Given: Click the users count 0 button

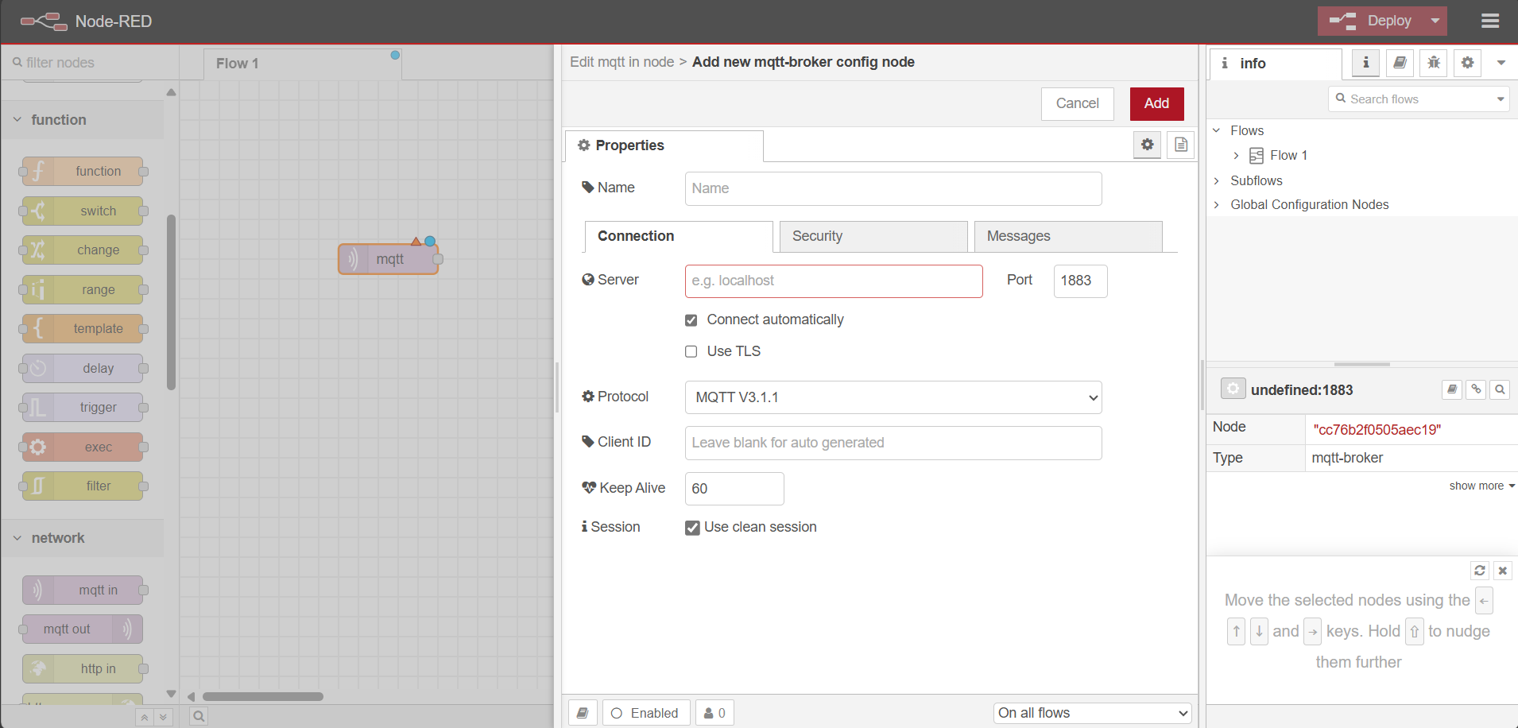Looking at the screenshot, I should click(x=714, y=713).
